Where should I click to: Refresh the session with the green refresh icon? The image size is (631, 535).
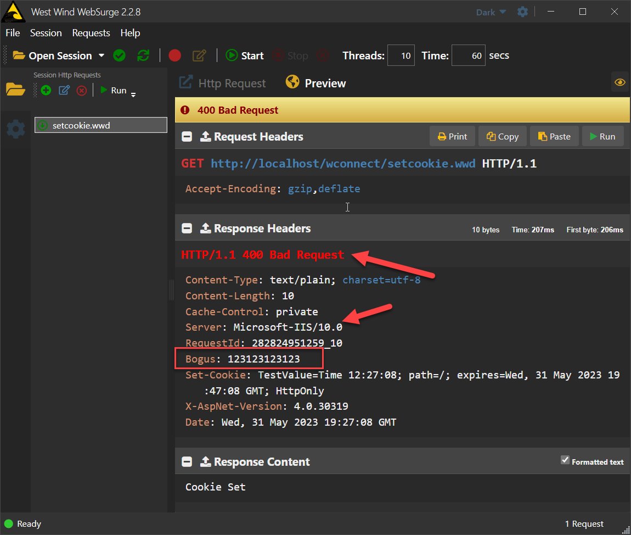tap(144, 55)
